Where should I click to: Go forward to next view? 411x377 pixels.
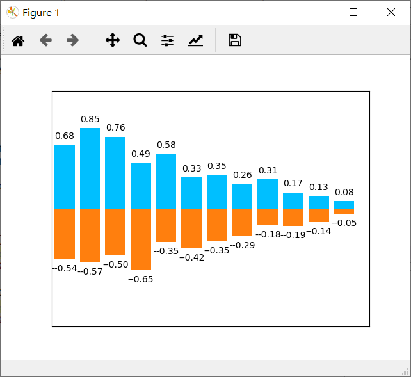tap(72, 40)
